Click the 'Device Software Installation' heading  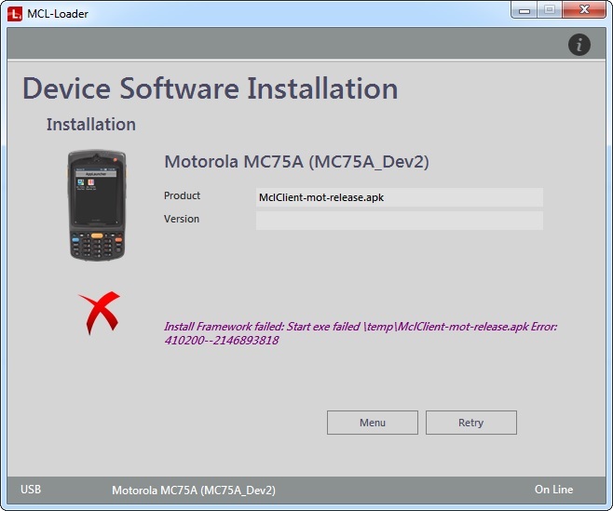pyautogui.click(x=211, y=88)
